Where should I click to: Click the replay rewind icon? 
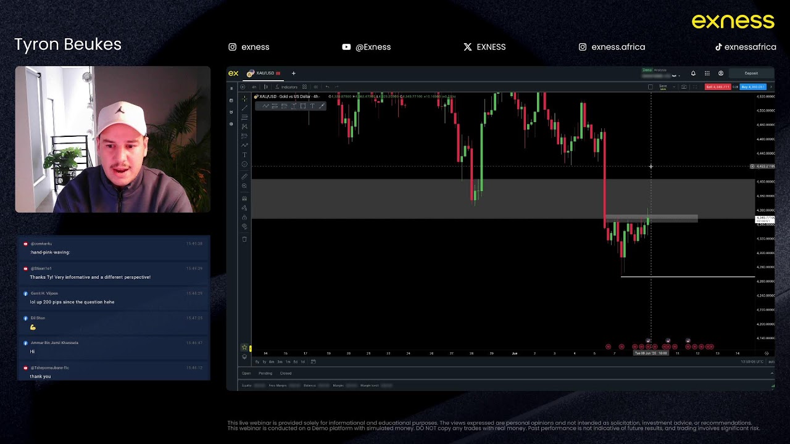pos(315,87)
